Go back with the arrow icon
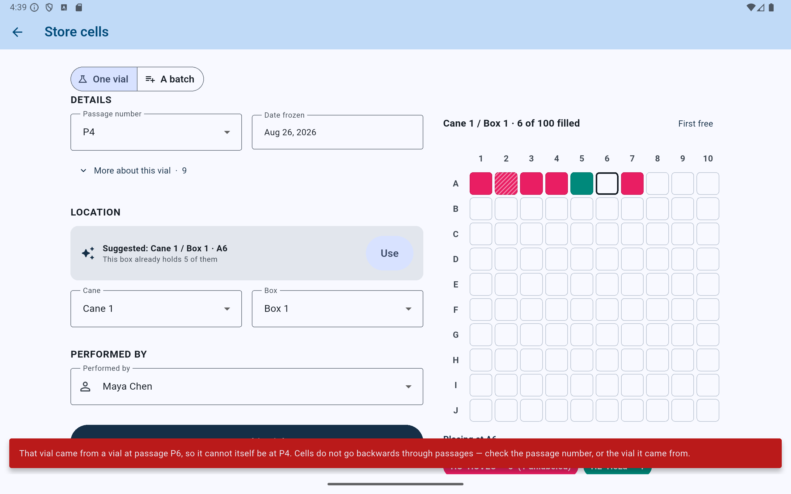The height and width of the screenshot is (494, 791). 17,32
